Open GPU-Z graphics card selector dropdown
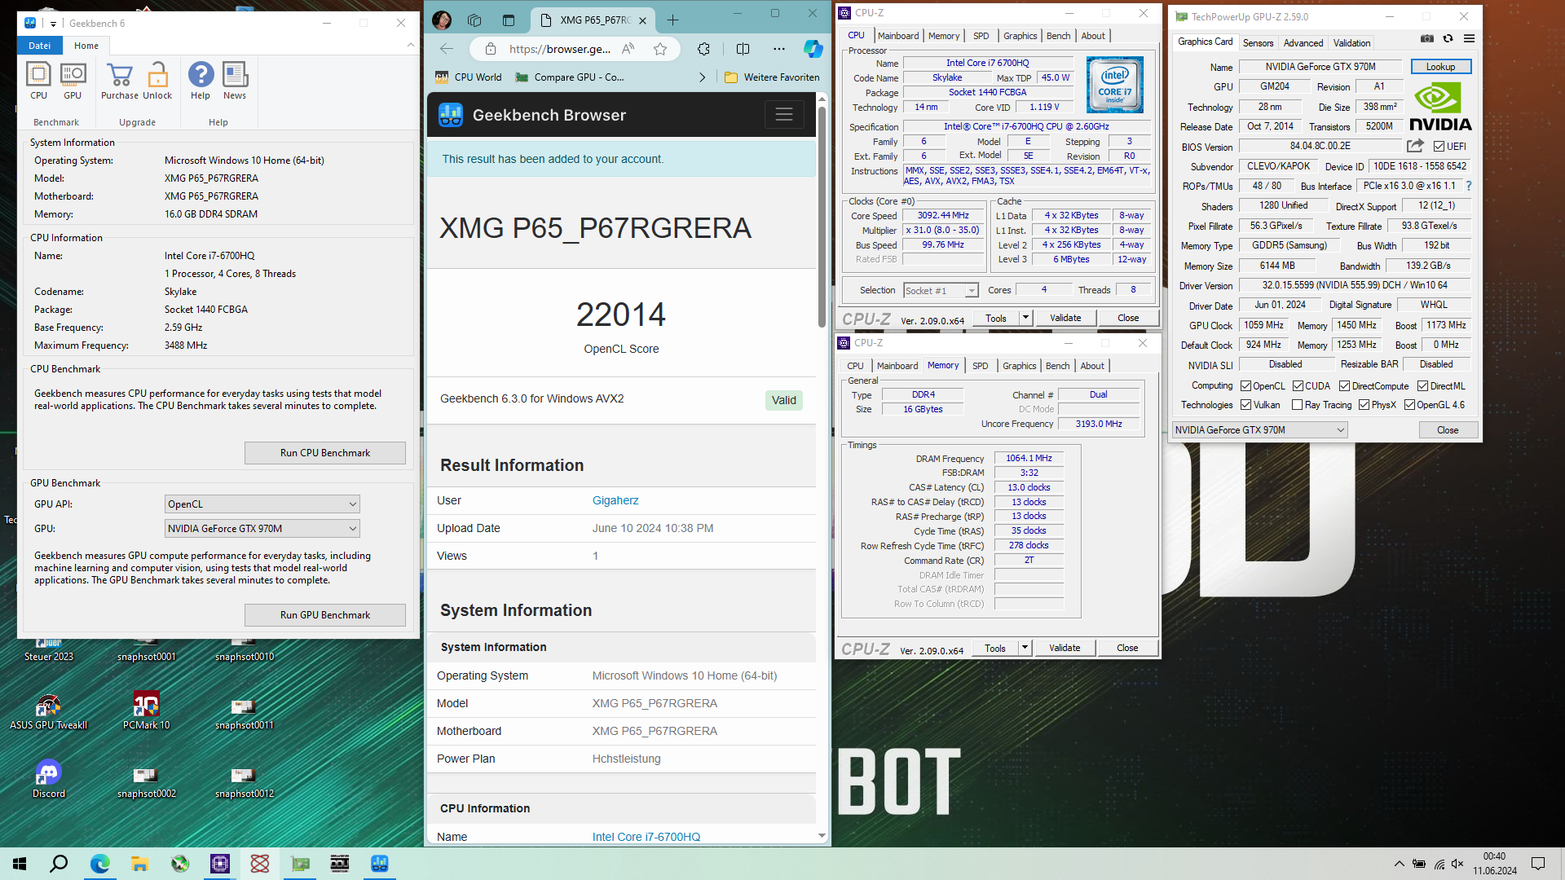1565x880 pixels. (x=1260, y=430)
